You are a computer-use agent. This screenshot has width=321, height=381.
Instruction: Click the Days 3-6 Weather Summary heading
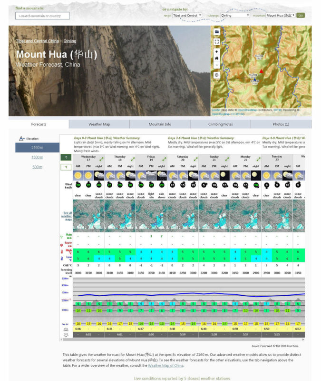coord(201,138)
